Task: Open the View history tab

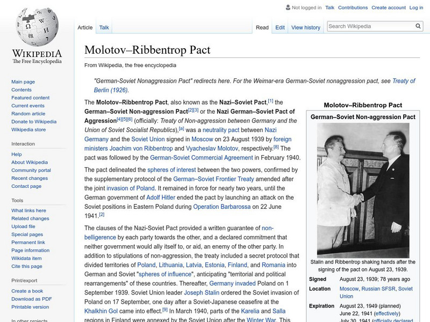Action: pyautogui.click(x=306, y=27)
